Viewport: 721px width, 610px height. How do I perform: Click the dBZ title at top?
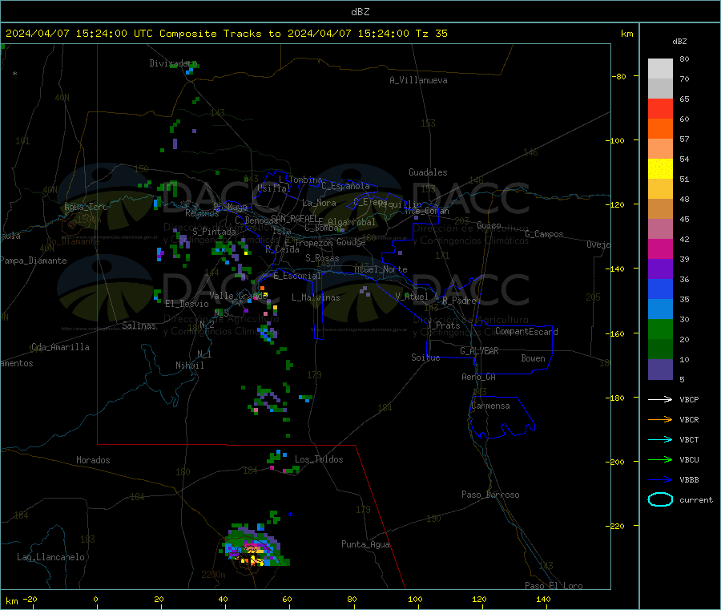tap(360, 12)
